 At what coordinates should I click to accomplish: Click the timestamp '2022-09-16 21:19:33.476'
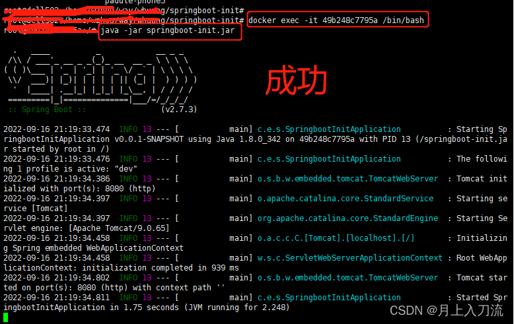click(x=56, y=159)
